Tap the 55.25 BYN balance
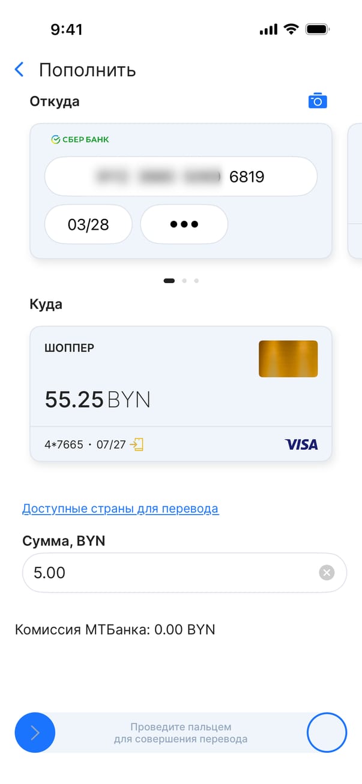362x784 pixels. tap(97, 399)
